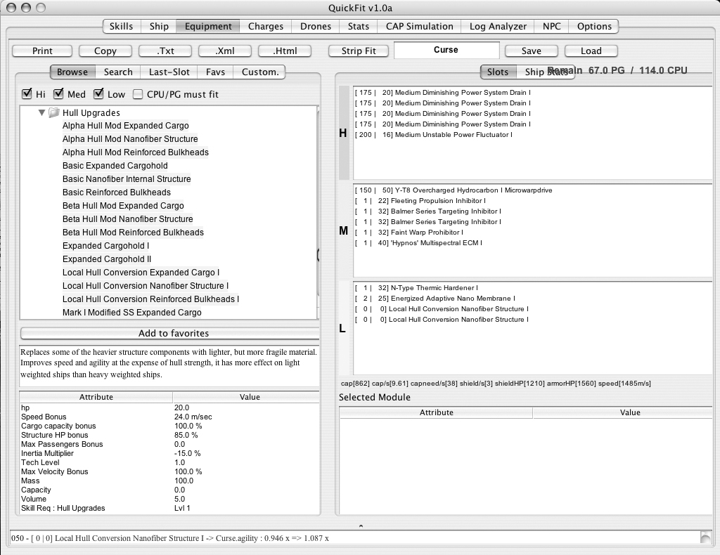Click the Load button
Viewport: 720px width, 555px height.
[x=591, y=51]
